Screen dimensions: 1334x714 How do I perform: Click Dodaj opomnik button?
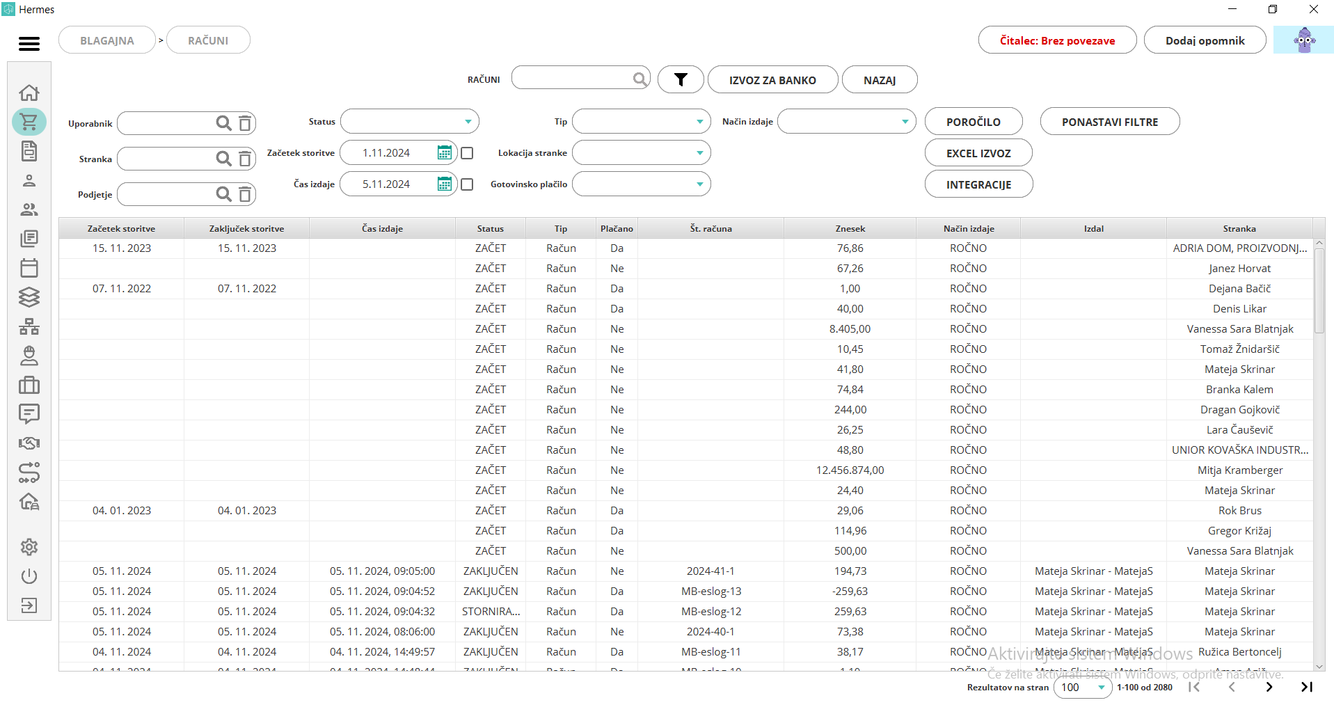[1205, 40]
